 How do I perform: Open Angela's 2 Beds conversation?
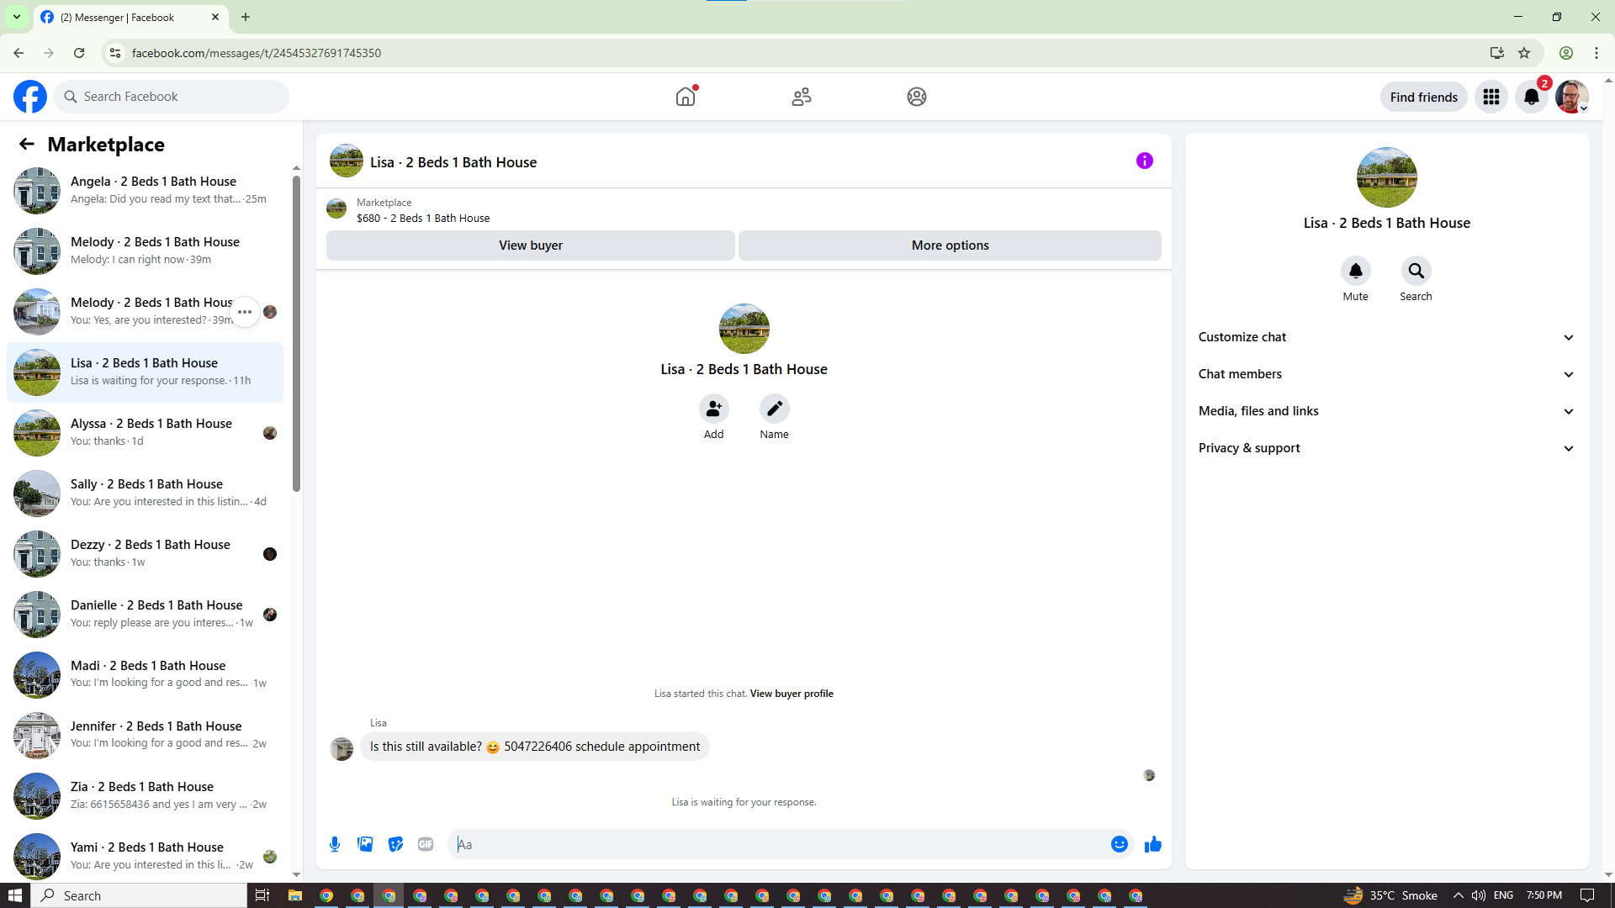pos(145,190)
